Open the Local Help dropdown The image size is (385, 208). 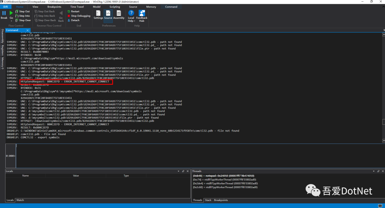131,16
